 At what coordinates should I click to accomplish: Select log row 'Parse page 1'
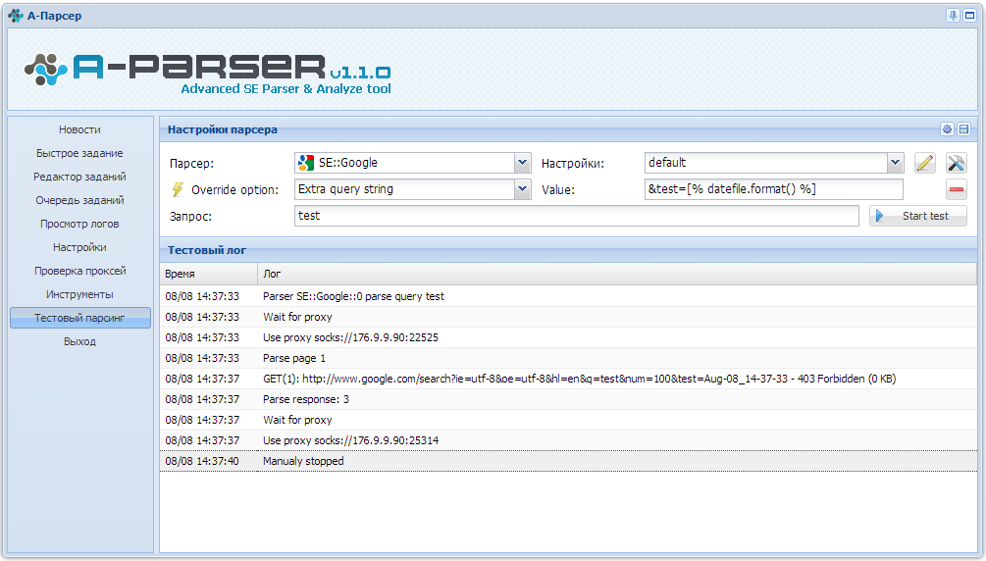click(x=568, y=359)
